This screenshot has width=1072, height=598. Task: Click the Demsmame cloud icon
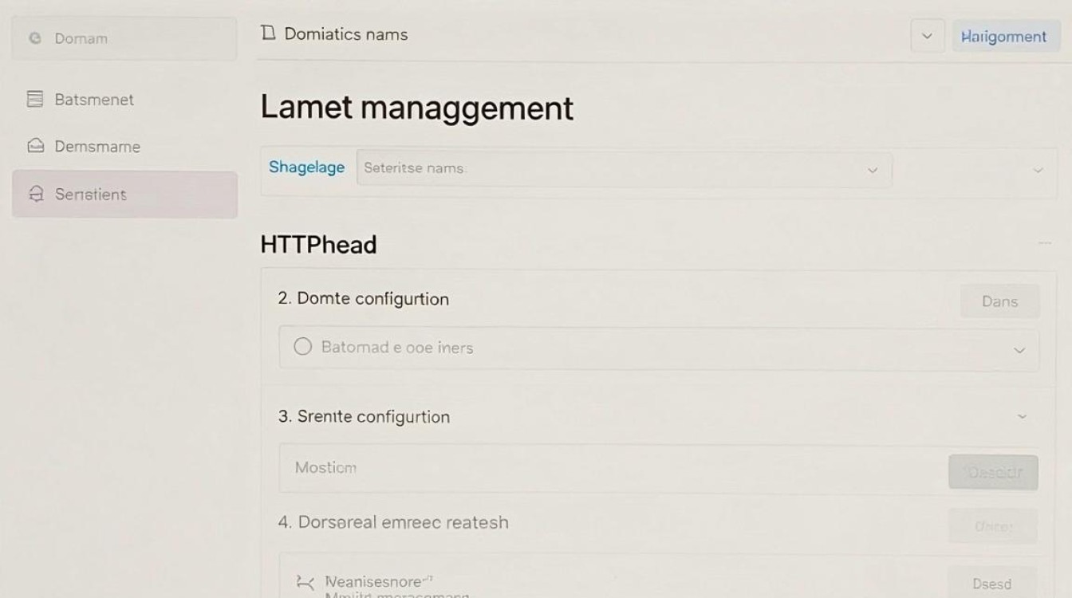point(35,146)
